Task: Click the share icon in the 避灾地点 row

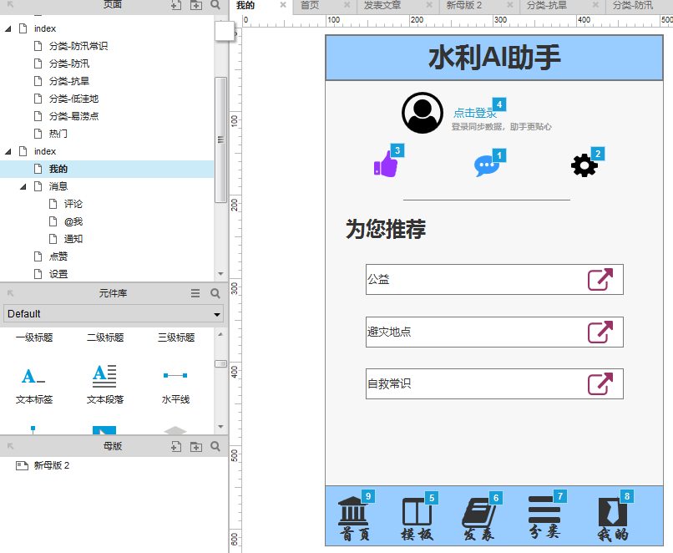Action: click(600, 332)
